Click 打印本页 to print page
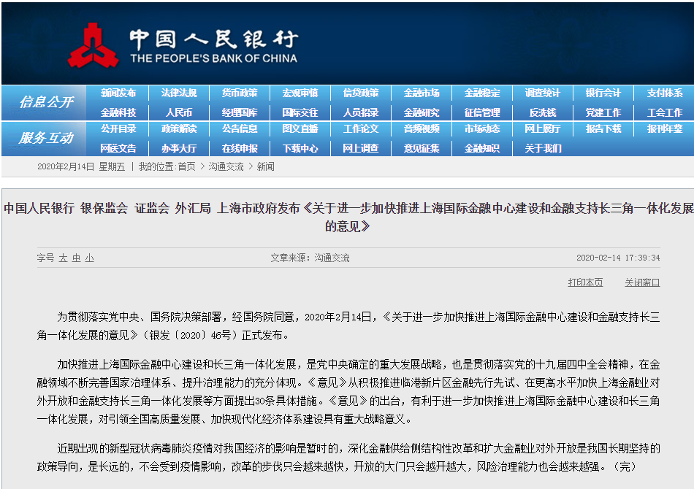 click(x=585, y=282)
